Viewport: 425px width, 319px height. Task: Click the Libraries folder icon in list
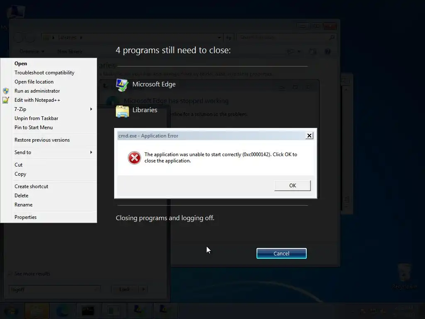pyautogui.click(x=122, y=111)
